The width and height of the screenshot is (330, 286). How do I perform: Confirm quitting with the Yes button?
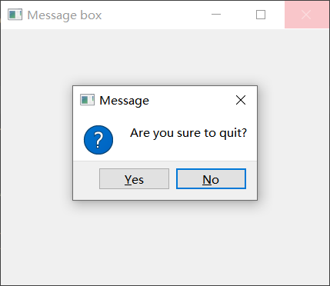(134, 178)
